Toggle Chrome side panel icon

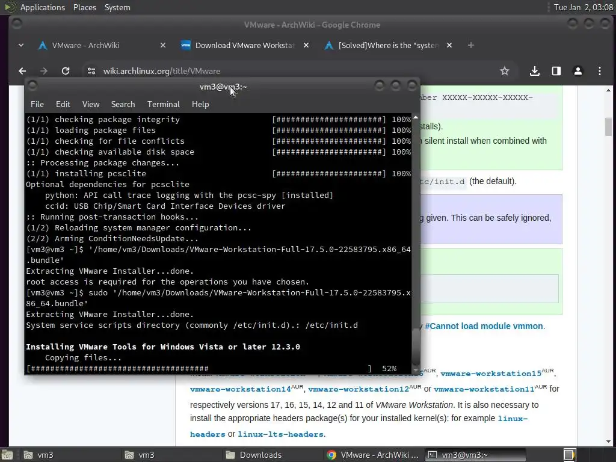[x=556, y=71]
